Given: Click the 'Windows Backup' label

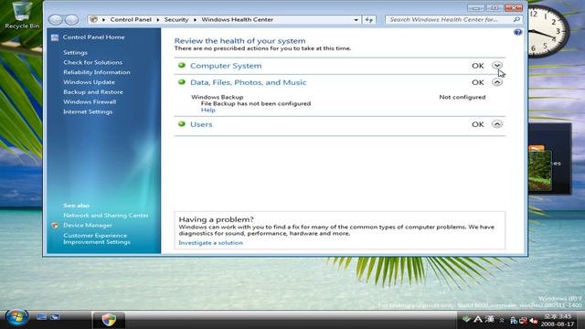Looking at the screenshot, I should pos(218,97).
